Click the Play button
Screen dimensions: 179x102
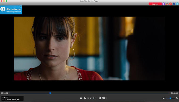[85, 98]
